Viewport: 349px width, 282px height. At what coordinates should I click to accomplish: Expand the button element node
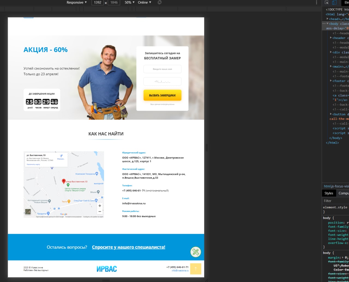[x=331, y=114]
